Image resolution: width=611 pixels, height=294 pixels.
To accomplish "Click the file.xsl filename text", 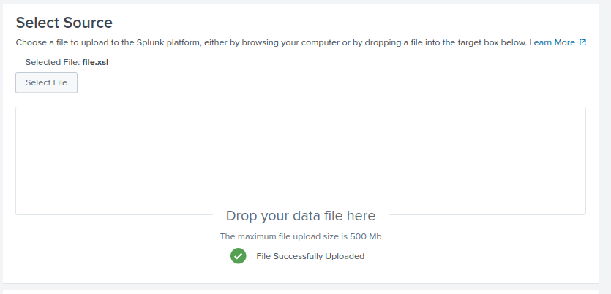I will (96, 62).
